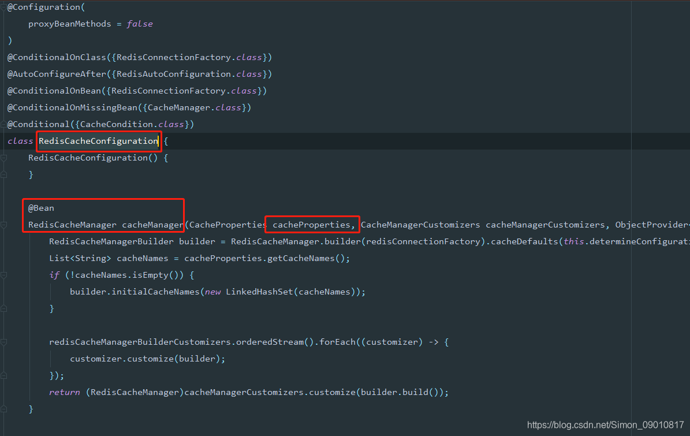
Task: Click the 'new' keyword before LinkedHashSet
Action: (212, 292)
